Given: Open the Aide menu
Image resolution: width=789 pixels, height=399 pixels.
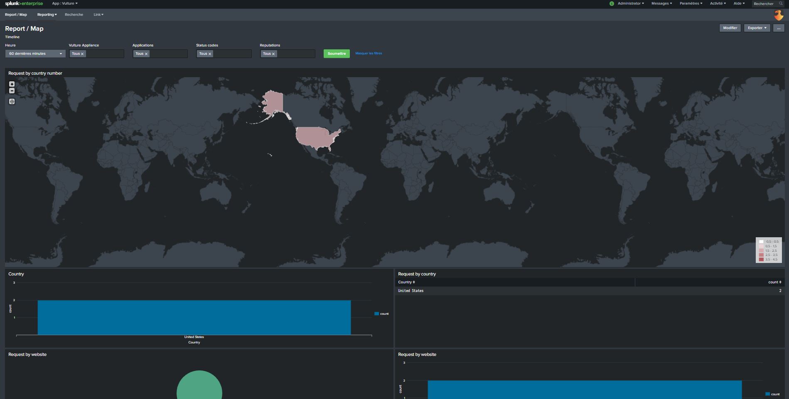Looking at the screenshot, I should pyautogui.click(x=739, y=3).
